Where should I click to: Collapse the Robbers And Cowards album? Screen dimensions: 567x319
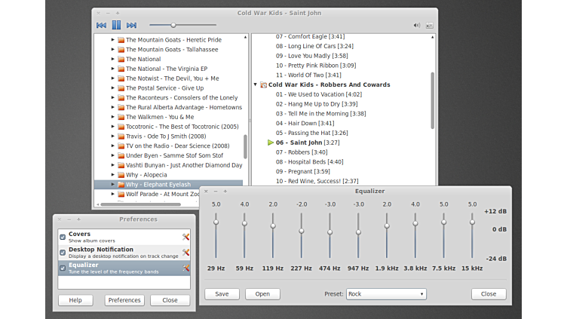(x=256, y=85)
